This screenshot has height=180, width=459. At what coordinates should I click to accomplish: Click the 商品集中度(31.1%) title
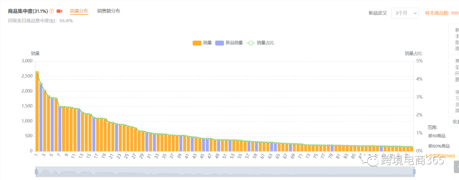click(x=28, y=11)
